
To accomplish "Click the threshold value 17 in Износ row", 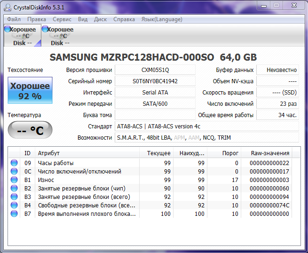I will [235, 180].
